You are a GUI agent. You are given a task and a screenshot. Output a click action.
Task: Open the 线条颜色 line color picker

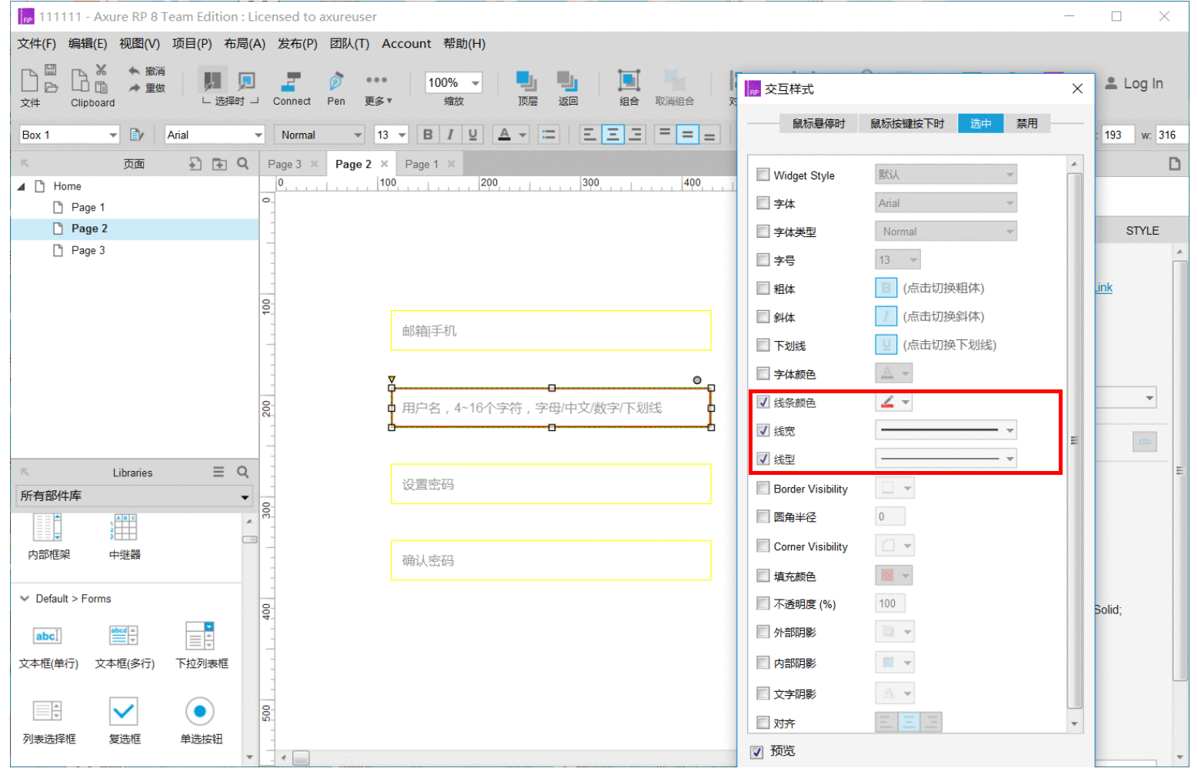[894, 402]
